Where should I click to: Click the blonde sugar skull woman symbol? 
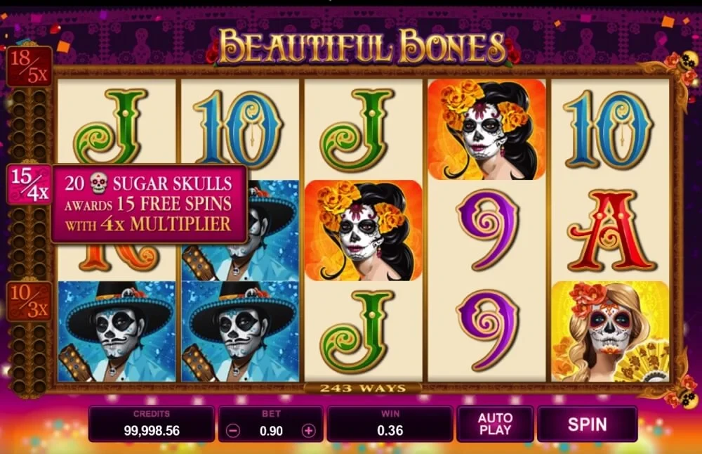(610, 332)
